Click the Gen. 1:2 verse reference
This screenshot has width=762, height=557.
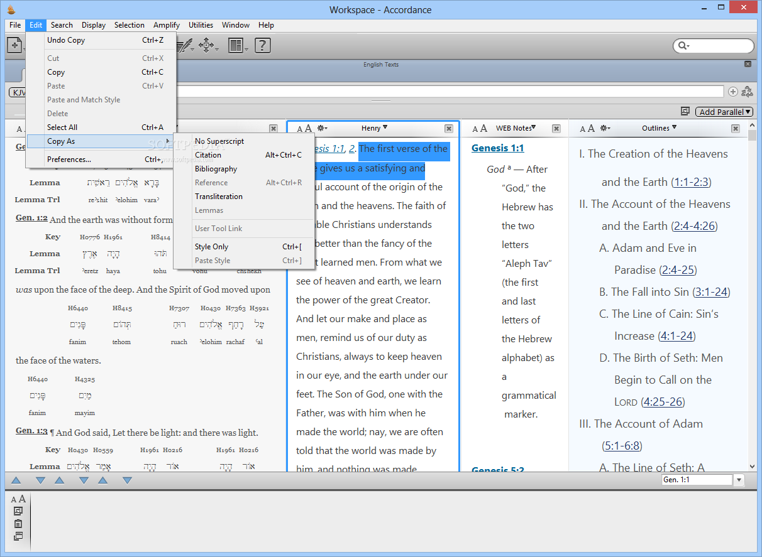click(31, 218)
